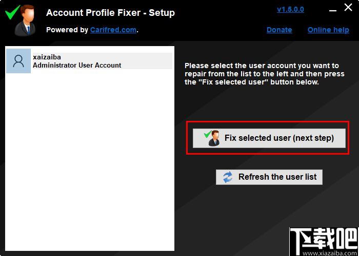Click the Administrator User Account text
The height and width of the screenshot is (256, 359).
[77, 65]
